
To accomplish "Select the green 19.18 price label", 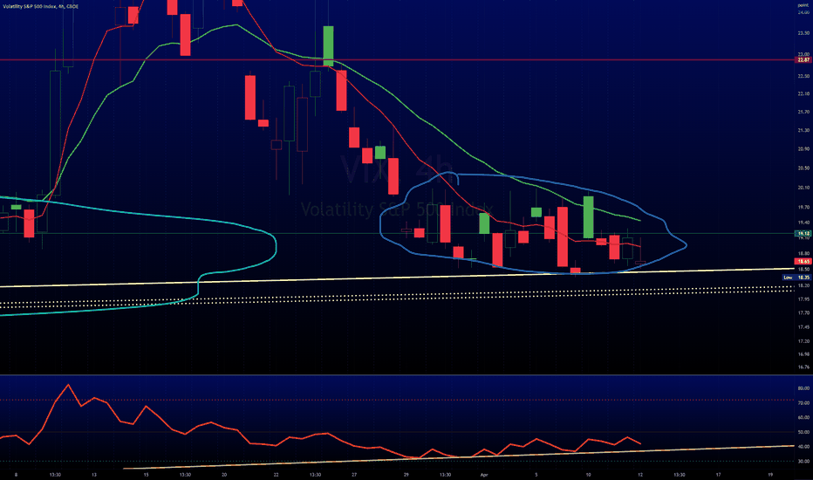I will point(803,234).
